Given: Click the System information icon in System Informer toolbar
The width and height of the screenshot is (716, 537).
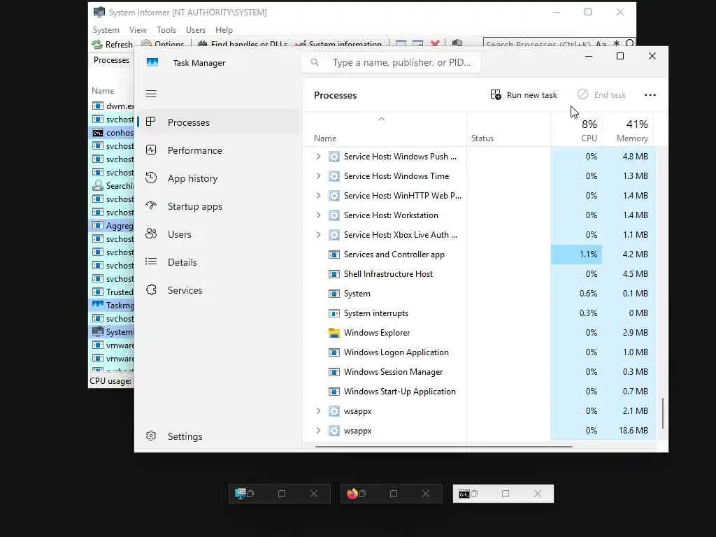Looking at the screenshot, I should point(300,44).
